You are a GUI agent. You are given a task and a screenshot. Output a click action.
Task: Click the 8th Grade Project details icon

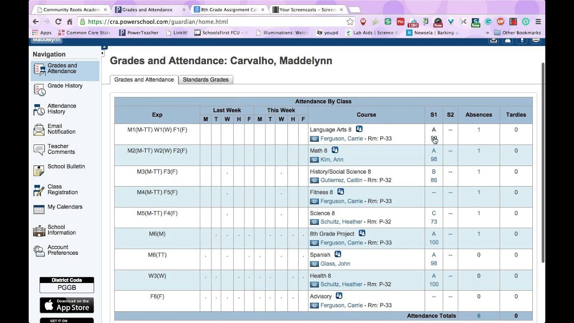(362, 233)
